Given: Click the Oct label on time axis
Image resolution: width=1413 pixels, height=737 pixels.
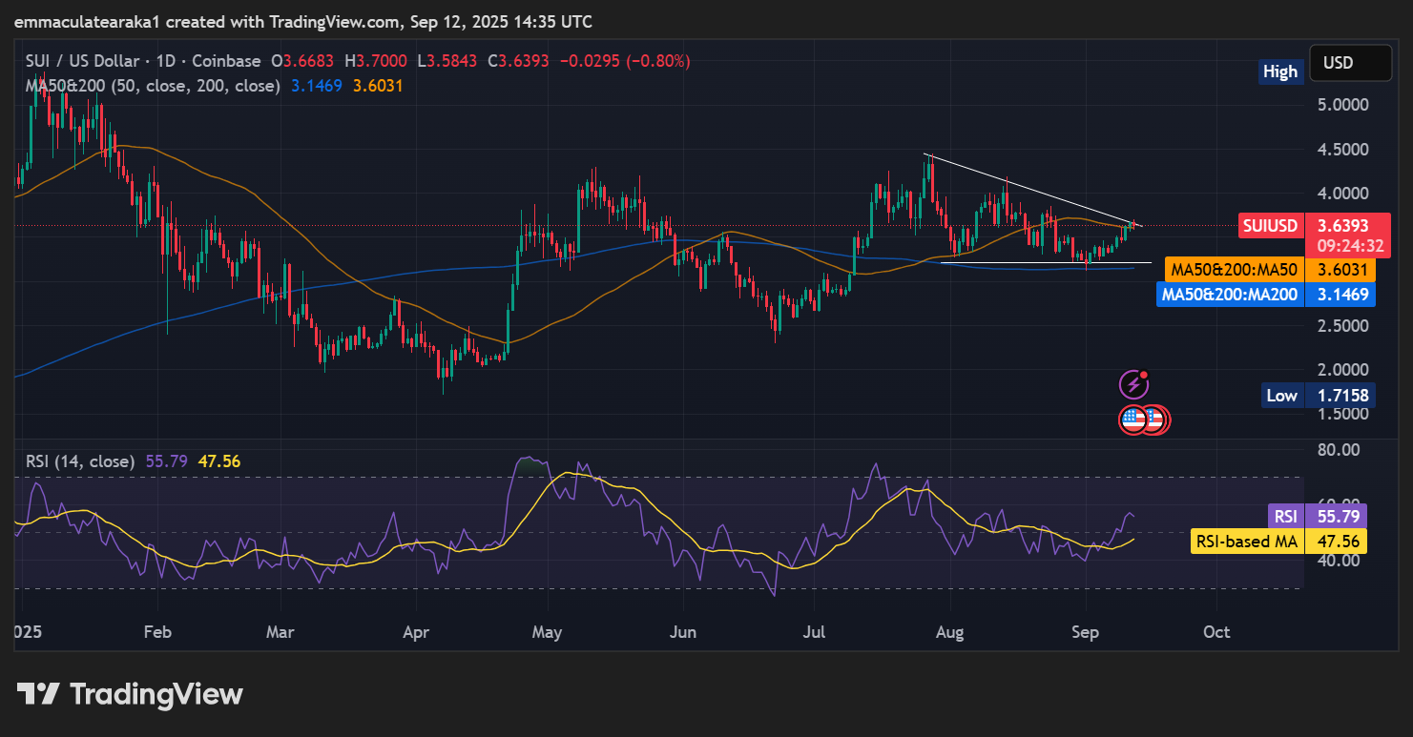Looking at the screenshot, I should (1216, 632).
